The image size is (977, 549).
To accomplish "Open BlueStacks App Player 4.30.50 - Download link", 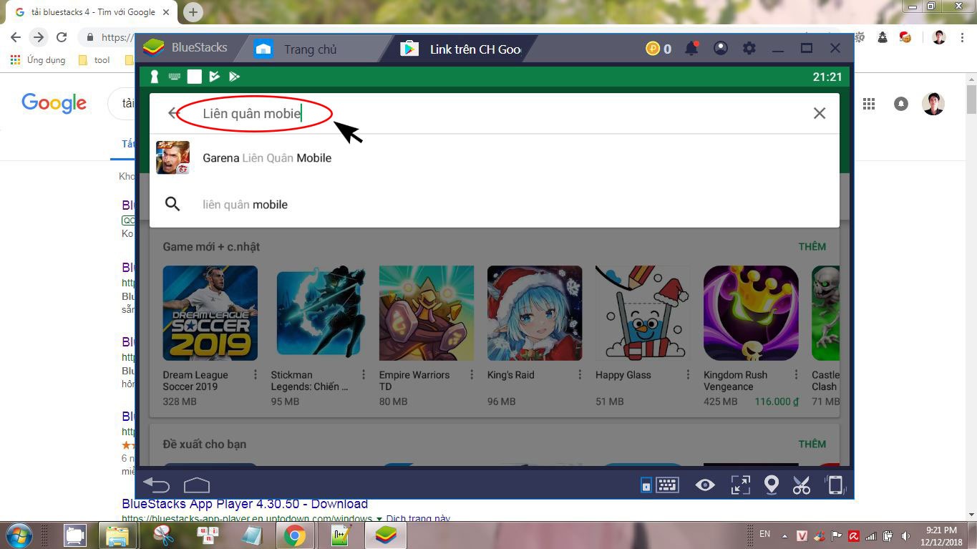I will [x=245, y=504].
